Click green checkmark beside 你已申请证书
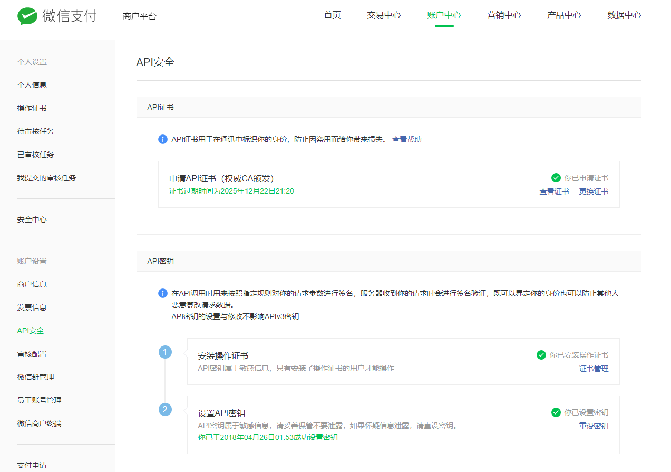Viewport: 671px width, 472px height. click(556, 178)
